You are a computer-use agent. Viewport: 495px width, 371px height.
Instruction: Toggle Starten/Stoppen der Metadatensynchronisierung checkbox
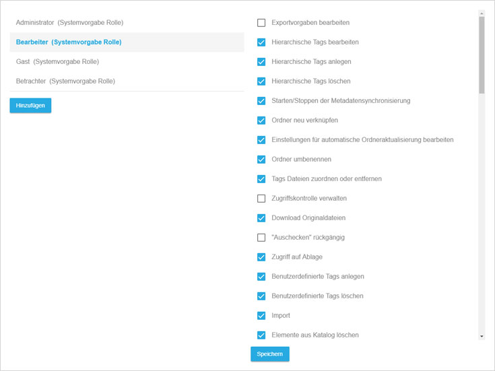[x=261, y=101]
